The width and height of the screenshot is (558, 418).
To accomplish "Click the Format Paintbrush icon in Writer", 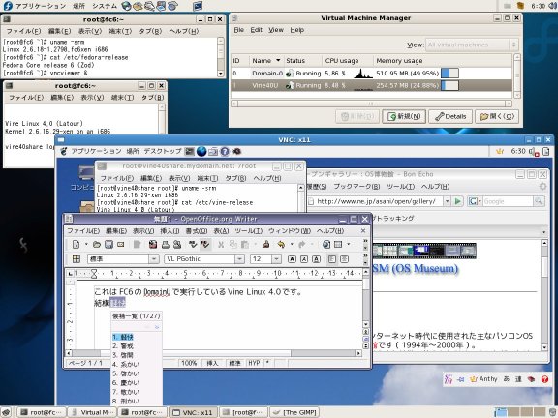I will [266, 244].
